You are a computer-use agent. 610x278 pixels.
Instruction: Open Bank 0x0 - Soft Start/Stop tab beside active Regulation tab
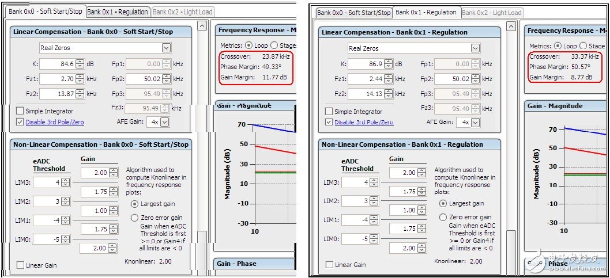[x=353, y=12]
